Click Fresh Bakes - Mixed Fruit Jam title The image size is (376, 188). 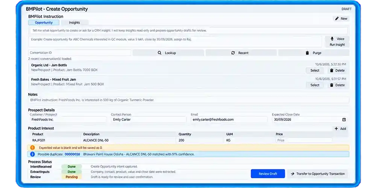(x=53, y=79)
